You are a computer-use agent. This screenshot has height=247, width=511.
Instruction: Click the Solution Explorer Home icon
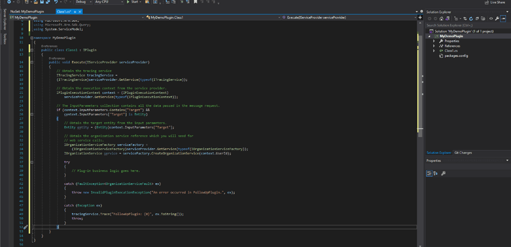click(x=441, y=18)
